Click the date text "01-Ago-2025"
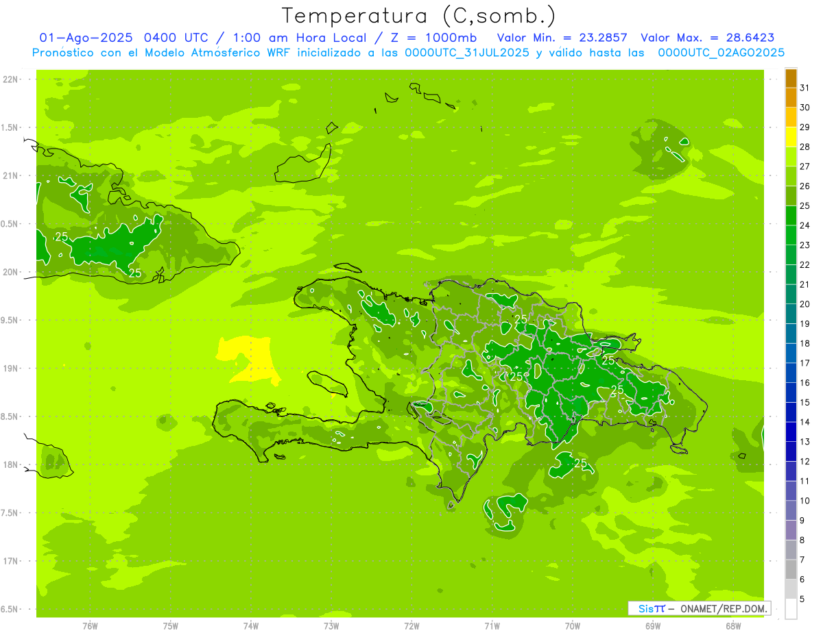 (x=86, y=38)
